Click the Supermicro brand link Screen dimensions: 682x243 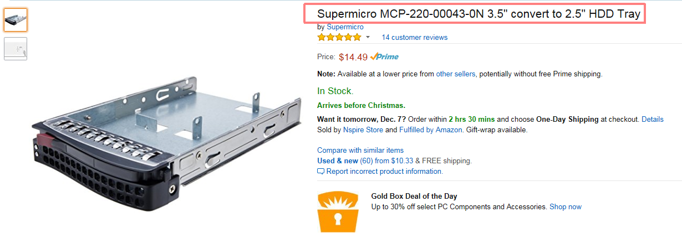click(345, 27)
